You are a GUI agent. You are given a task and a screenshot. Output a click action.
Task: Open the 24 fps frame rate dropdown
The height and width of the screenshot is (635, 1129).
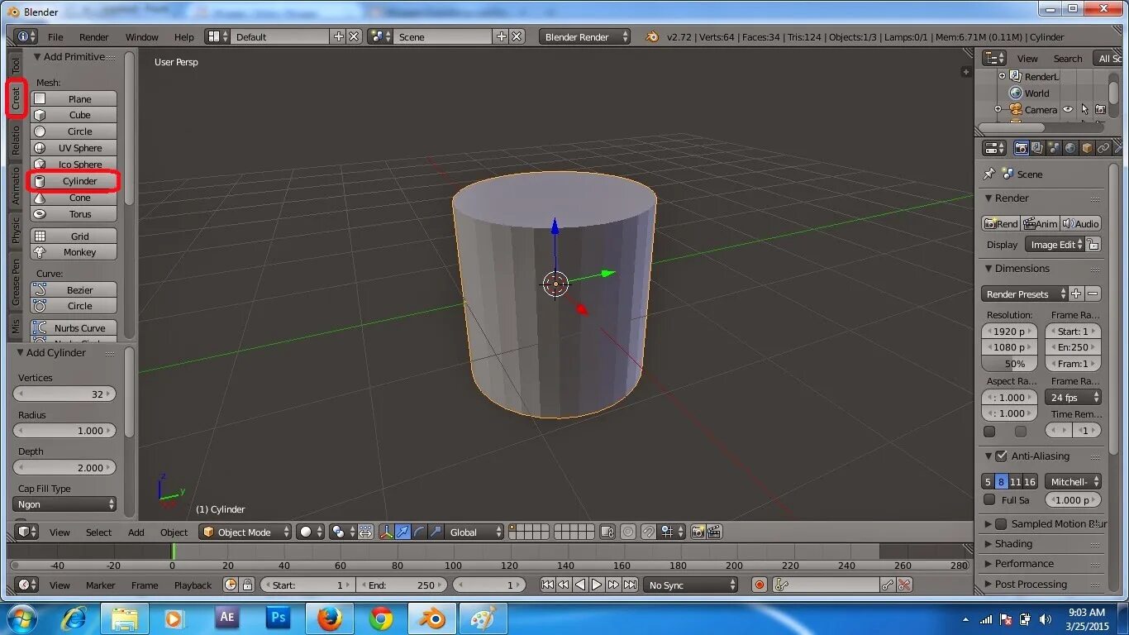[1073, 398]
